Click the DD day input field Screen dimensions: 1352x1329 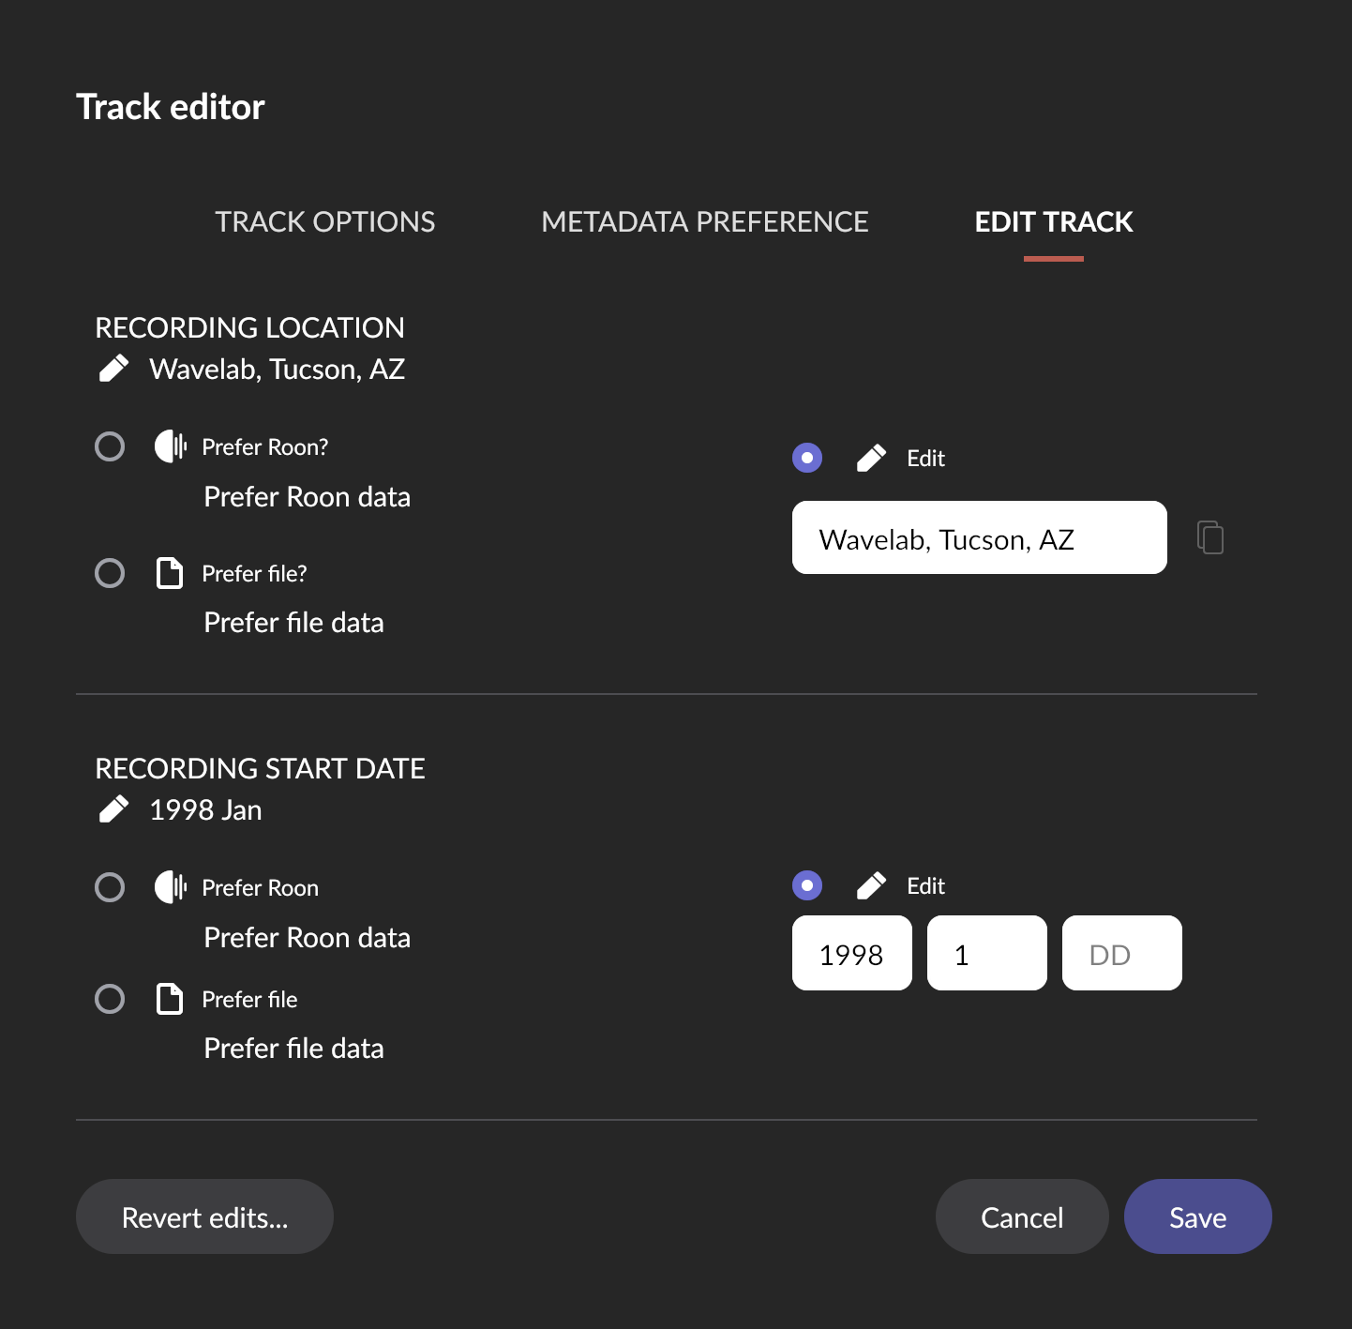[x=1121, y=953]
